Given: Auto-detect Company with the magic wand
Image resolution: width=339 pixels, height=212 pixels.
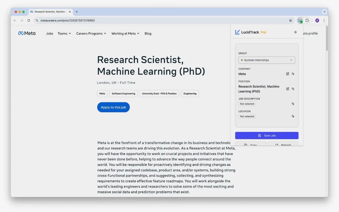Looking at the screenshot, I should (x=293, y=74).
